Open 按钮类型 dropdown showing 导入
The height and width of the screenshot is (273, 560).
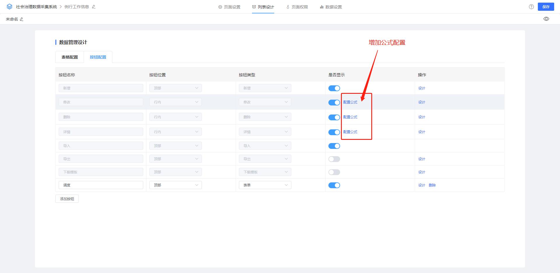pyautogui.click(x=265, y=146)
